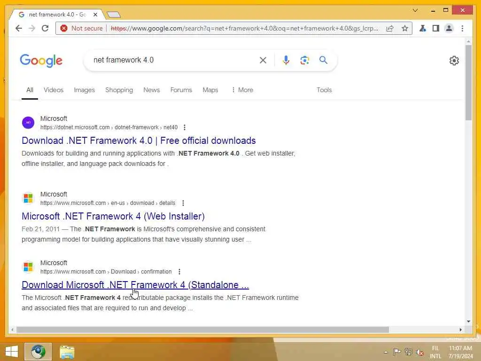Click the microsoft.com Download confirmation URL

[x=106, y=272]
